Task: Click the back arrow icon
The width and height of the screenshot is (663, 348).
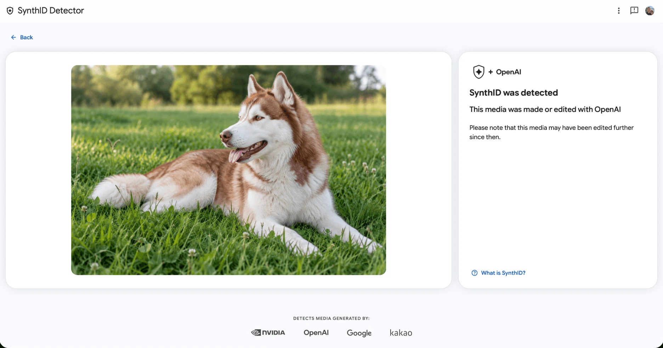Action: tap(13, 37)
